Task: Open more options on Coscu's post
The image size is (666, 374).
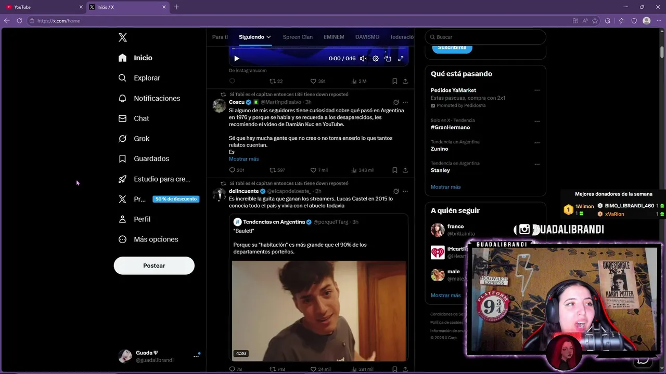Action: click(x=405, y=102)
